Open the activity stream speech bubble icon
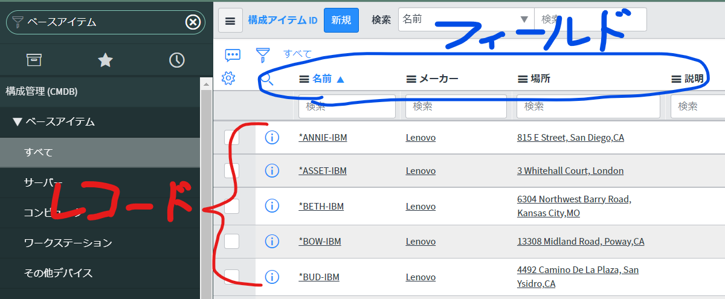Viewport: 725px width, 299px height. click(x=233, y=55)
